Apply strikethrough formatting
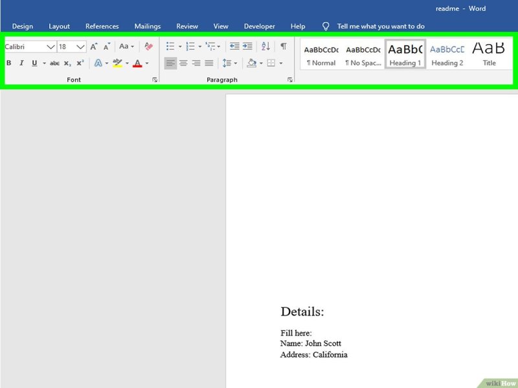This screenshot has height=388, width=518. (x=54, y=63)
